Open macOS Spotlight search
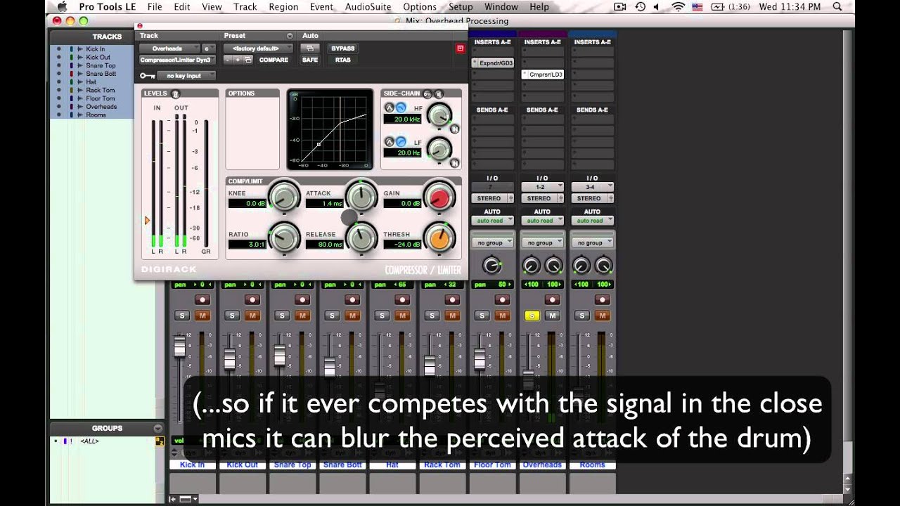 [837, 6]
